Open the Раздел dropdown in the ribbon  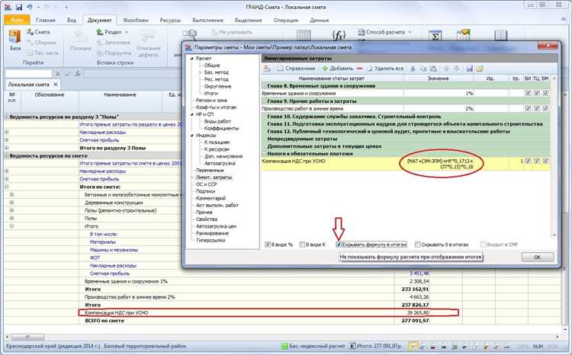coord(116,33)
